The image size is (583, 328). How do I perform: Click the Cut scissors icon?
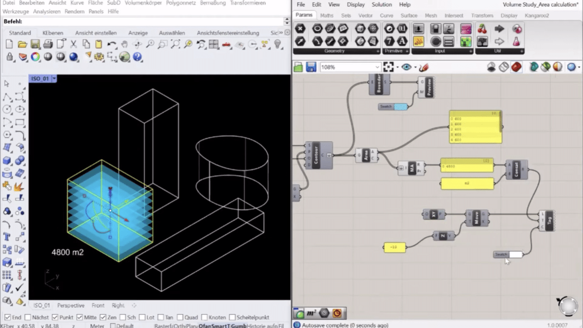point(73,44)
